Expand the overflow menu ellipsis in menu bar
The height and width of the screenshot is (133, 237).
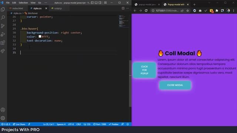tap(46, 3)
